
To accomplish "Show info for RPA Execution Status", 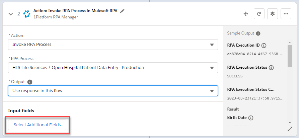I will click(x=271, y=68).
